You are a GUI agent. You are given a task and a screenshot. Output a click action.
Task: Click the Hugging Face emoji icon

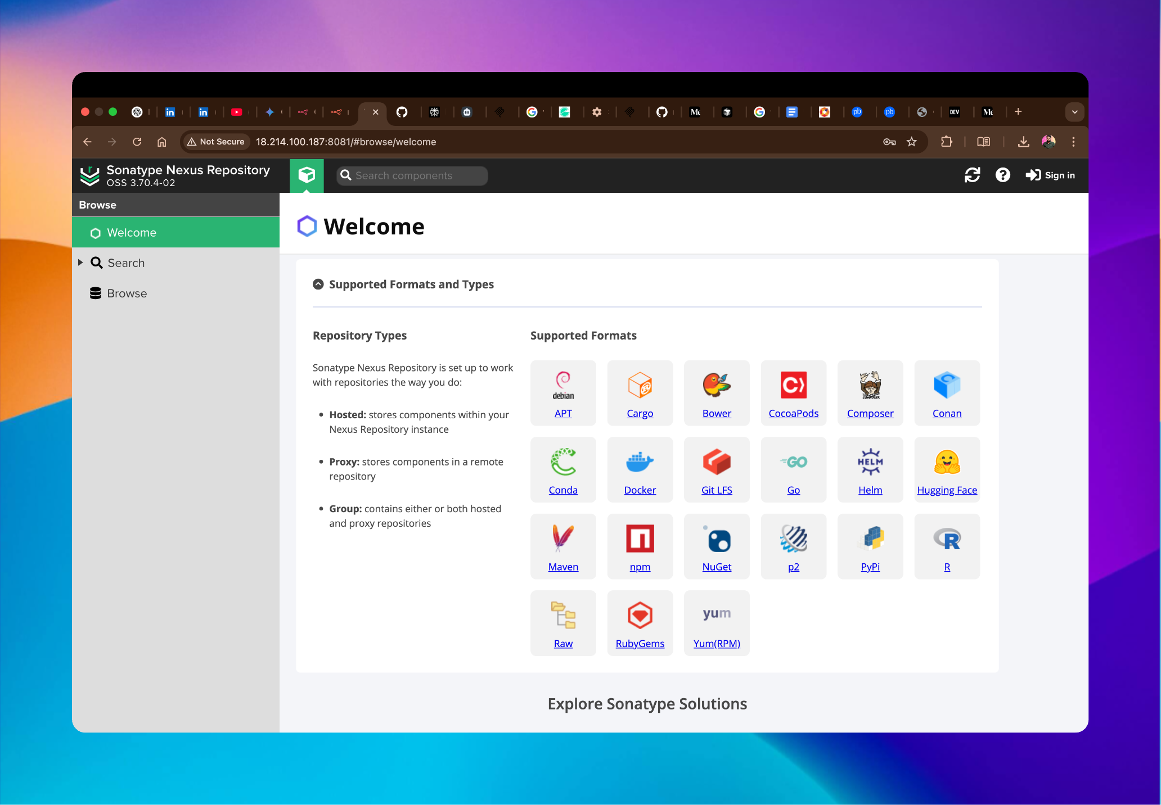pos(947,462)
